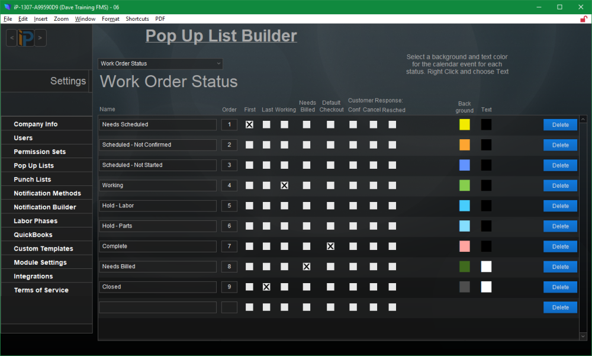This screenshot has width=592, height=356.
Task: Open the Work Order Status dropdown
Action: [x=160, y=63]
